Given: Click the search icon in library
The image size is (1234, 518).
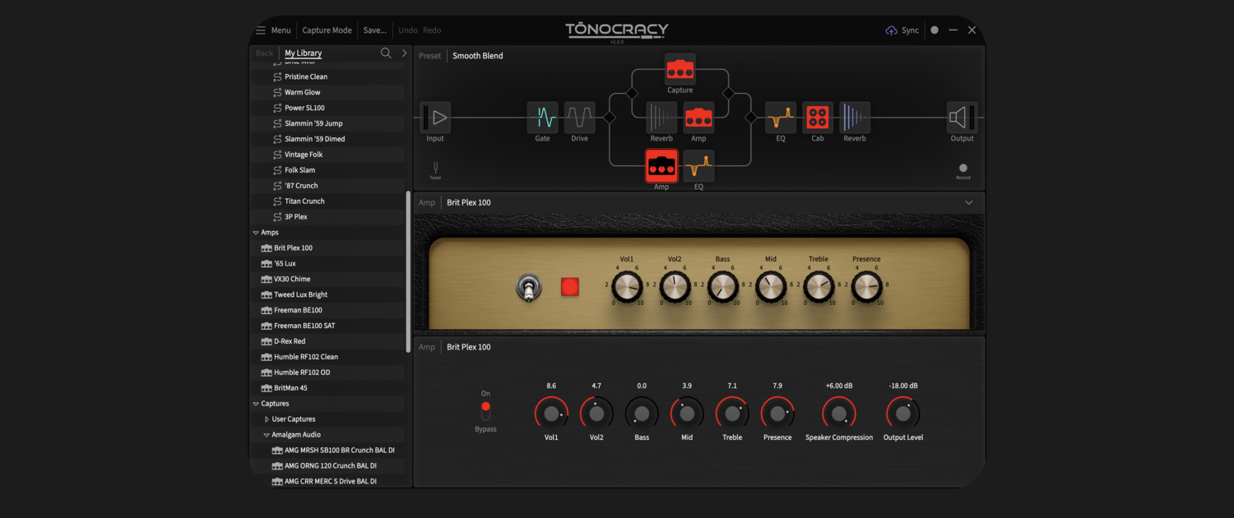Looking at the screenshot, I should tap(385, 53).
